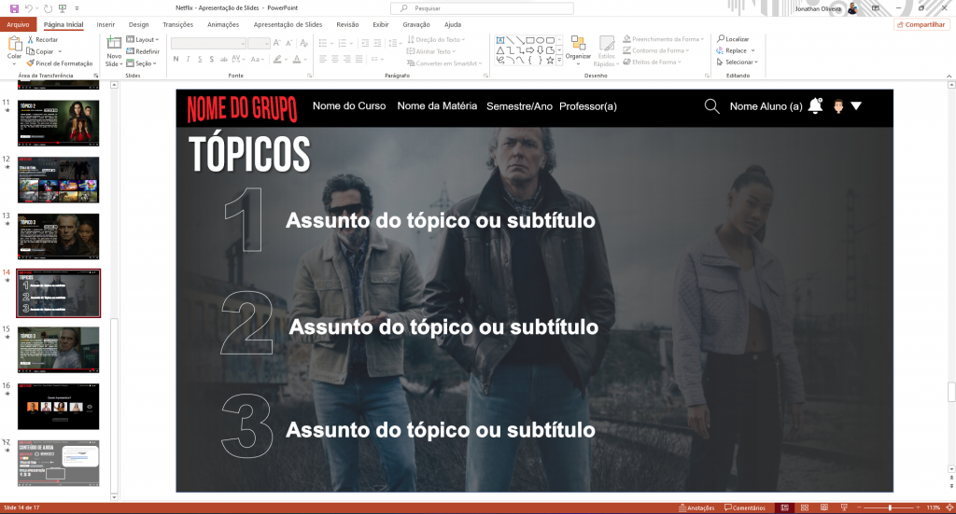Reset slide with Redefinir
Viewport: 956px width, 514px height.
click(143, 51)
